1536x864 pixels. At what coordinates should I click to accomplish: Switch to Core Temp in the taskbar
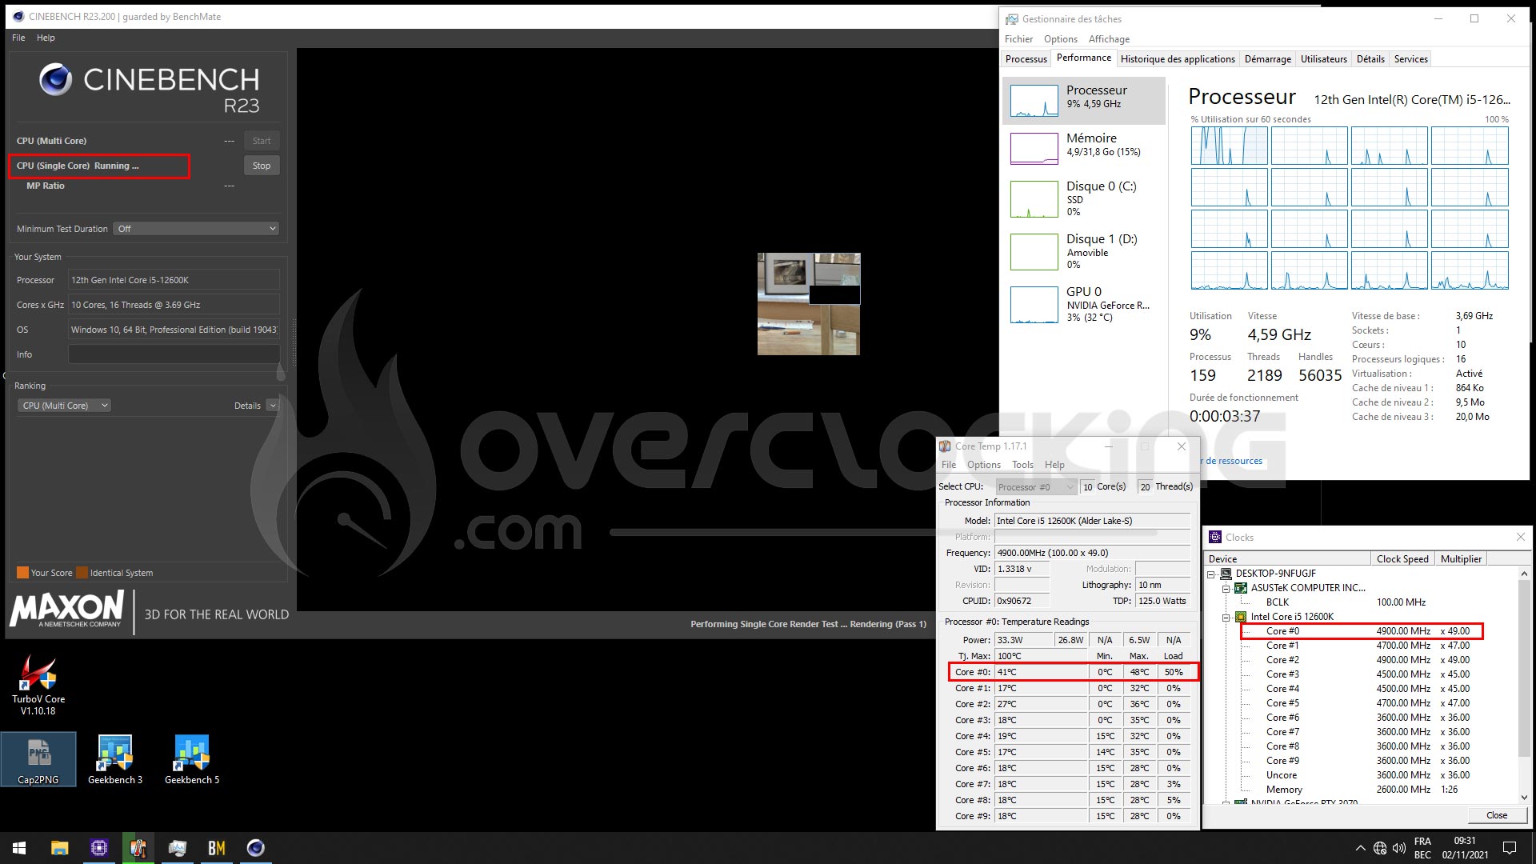(x=138, y=848)
